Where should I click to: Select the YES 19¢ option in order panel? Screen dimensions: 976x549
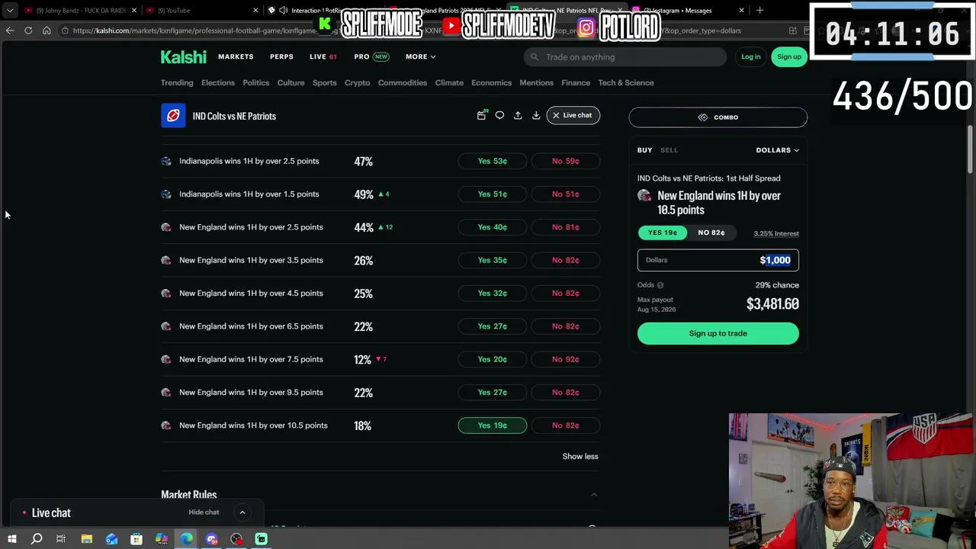[663, 233]
